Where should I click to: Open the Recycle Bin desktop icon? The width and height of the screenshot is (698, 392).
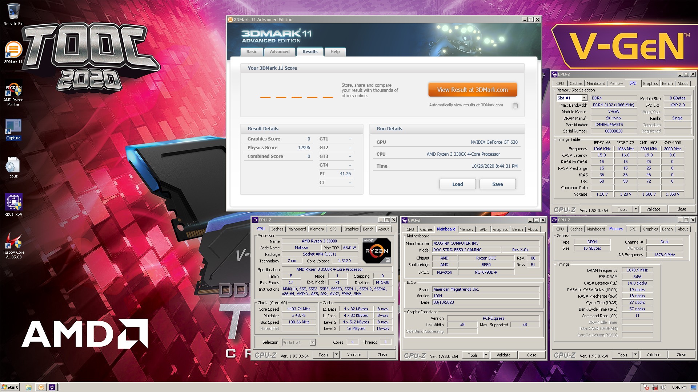pos(13,15)
